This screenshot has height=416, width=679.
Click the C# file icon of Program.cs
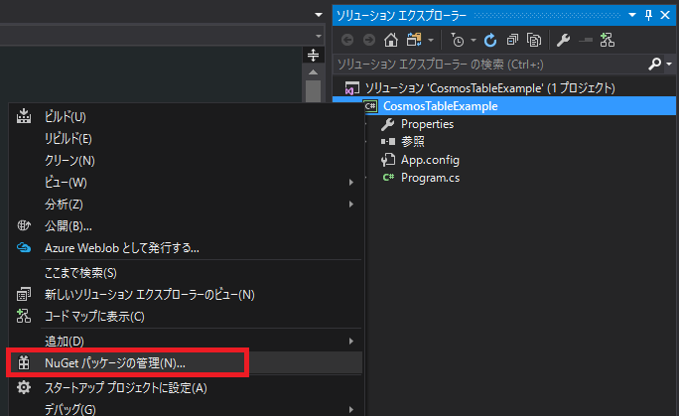[388, 178]
